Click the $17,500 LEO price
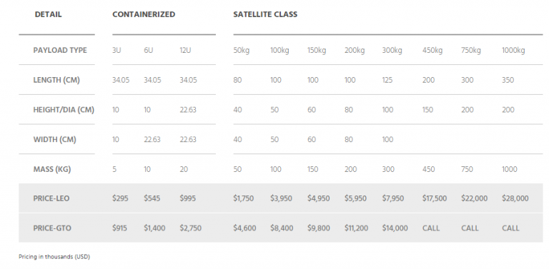The width and height of the screenshot is (549, 269). [x=435, y=198]
